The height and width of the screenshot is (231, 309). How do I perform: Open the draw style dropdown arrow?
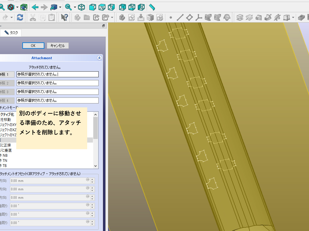(17, 7)
